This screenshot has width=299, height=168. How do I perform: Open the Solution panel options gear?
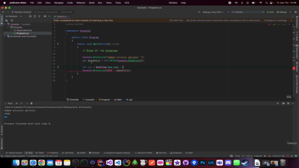point(45,16)
